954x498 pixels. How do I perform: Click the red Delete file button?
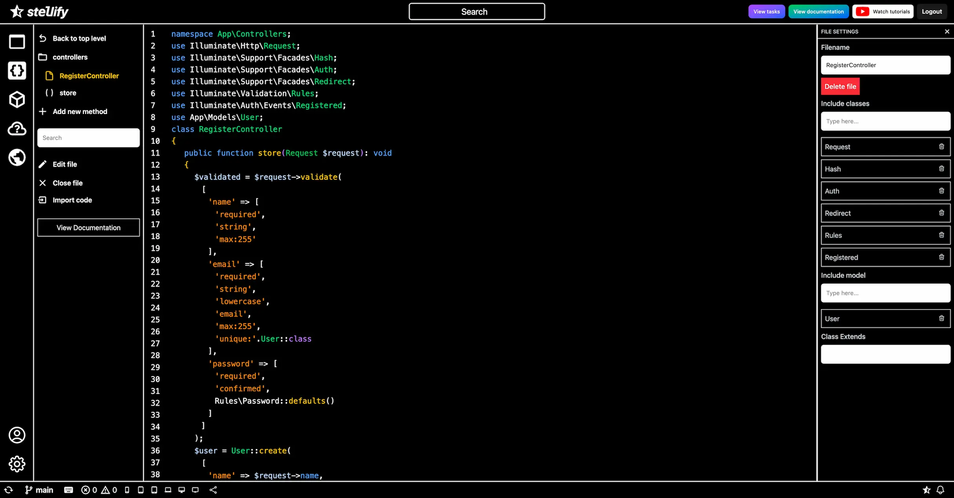pos(840,87)
